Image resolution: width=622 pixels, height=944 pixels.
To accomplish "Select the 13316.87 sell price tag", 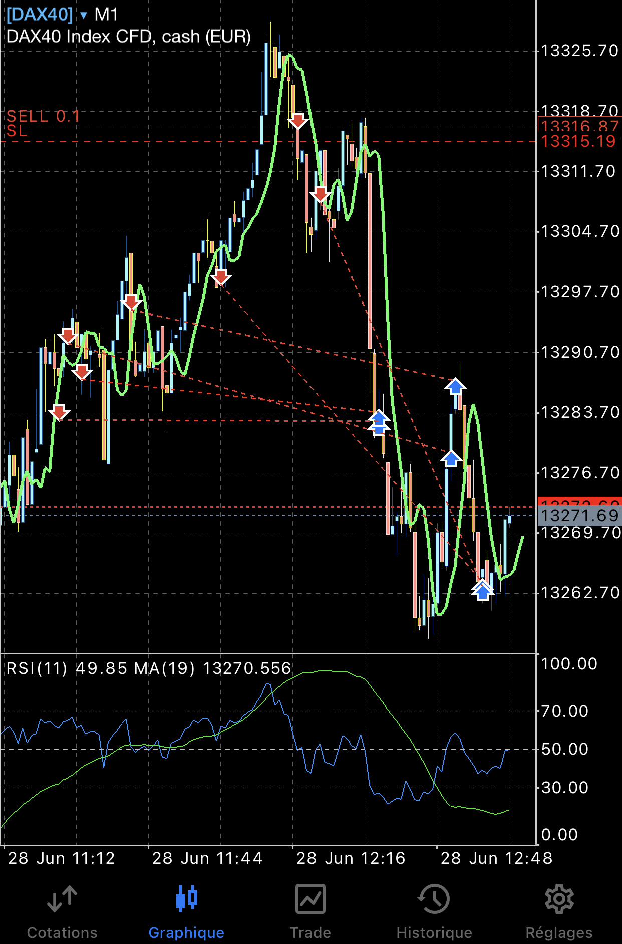I will coord(579,125).
